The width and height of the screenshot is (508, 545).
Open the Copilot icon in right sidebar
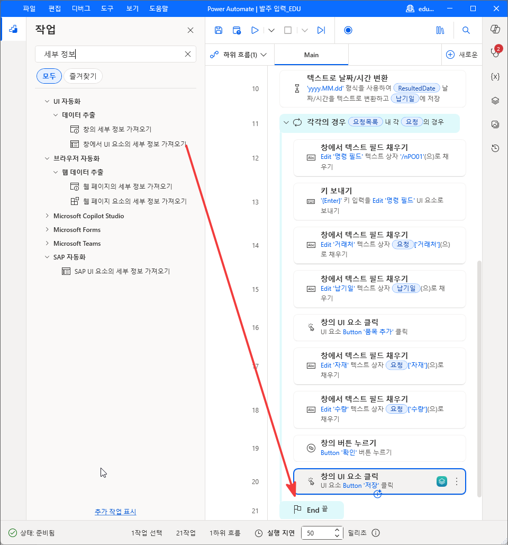pos(495,29)
